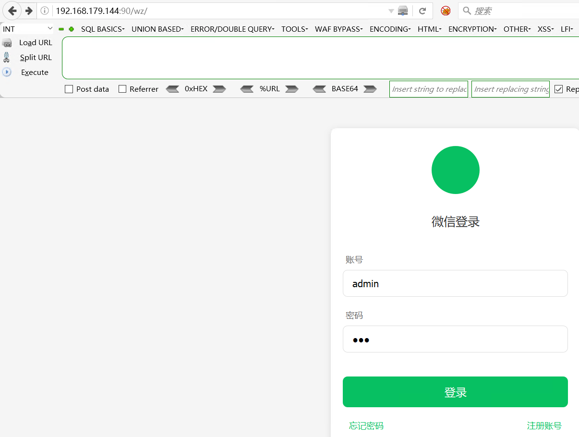This screenshot has width=579, height=437.
Task: Open the OTHER menu
Action: click(x=517, y=29)
